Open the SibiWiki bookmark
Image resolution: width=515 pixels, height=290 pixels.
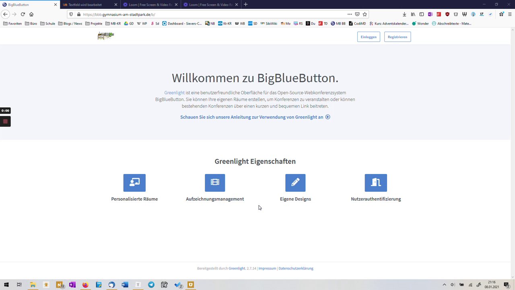pos(269,23)
